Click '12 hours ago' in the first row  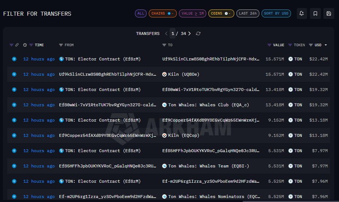(39, 59)
